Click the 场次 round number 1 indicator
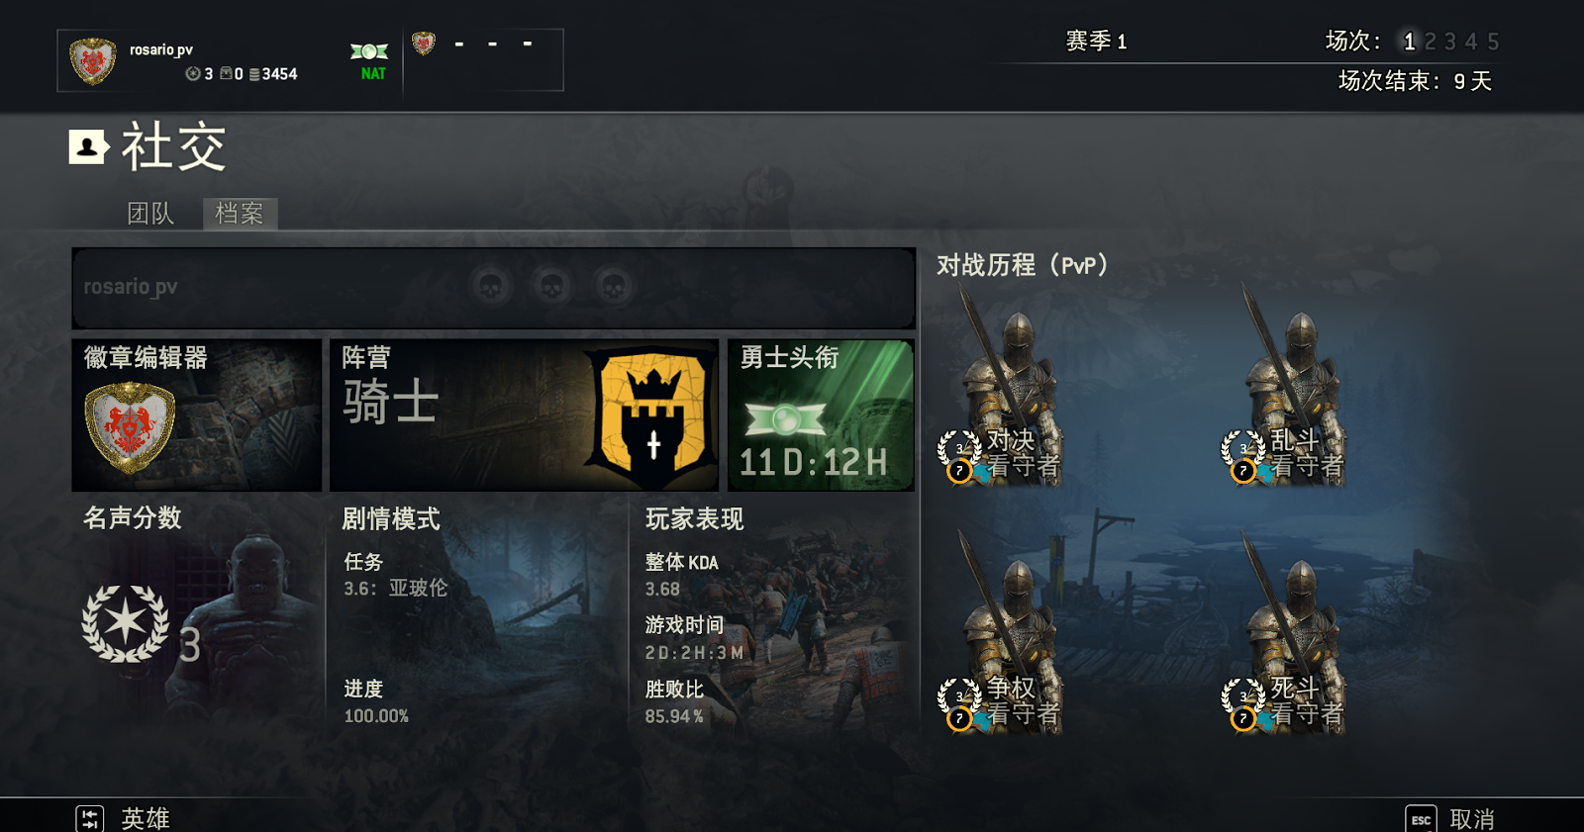Image resolution: width=1584 pixels, height=832 pixels. coord(1409,42)
